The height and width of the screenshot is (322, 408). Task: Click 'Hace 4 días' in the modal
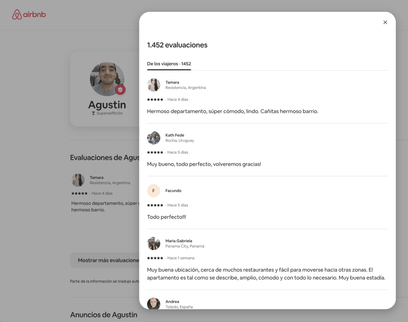(178, 99)
